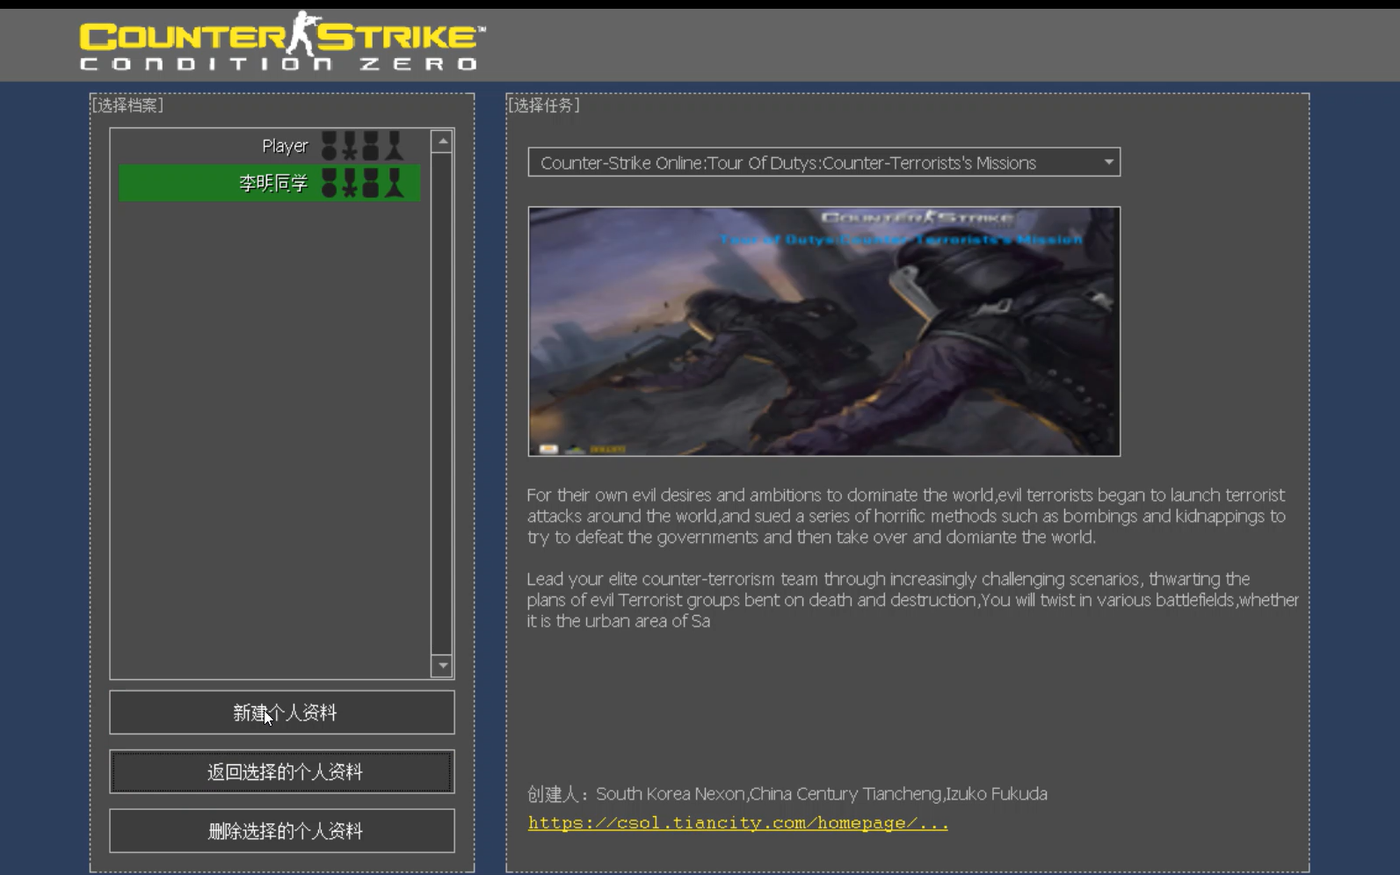This screenshot has height=875, width=1400.
Task: Click the [选择档案] panel title
Action: 127,105
